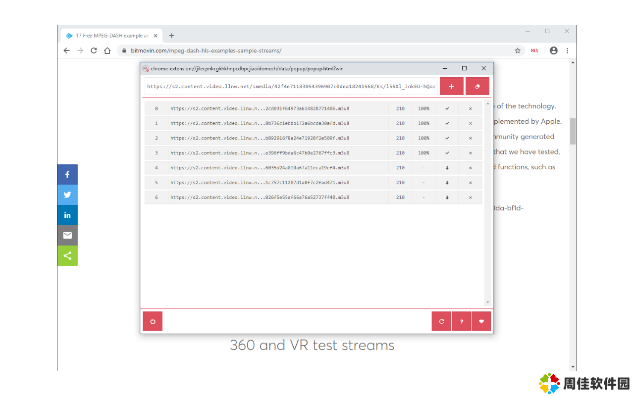Remove stream row 0 with x icon
The width and height of the screenshot is (634, 396).
470,108
